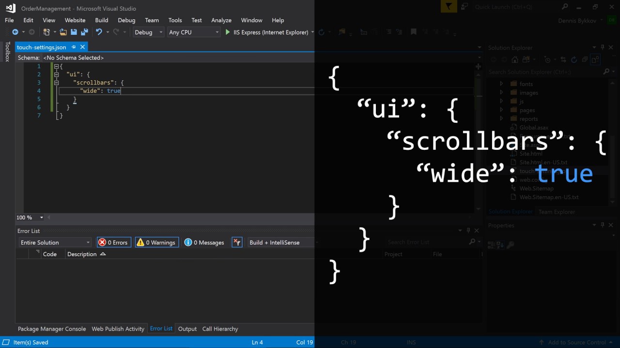Select the Global.asax file
620x348 pixels.
(x=534, y=128)
